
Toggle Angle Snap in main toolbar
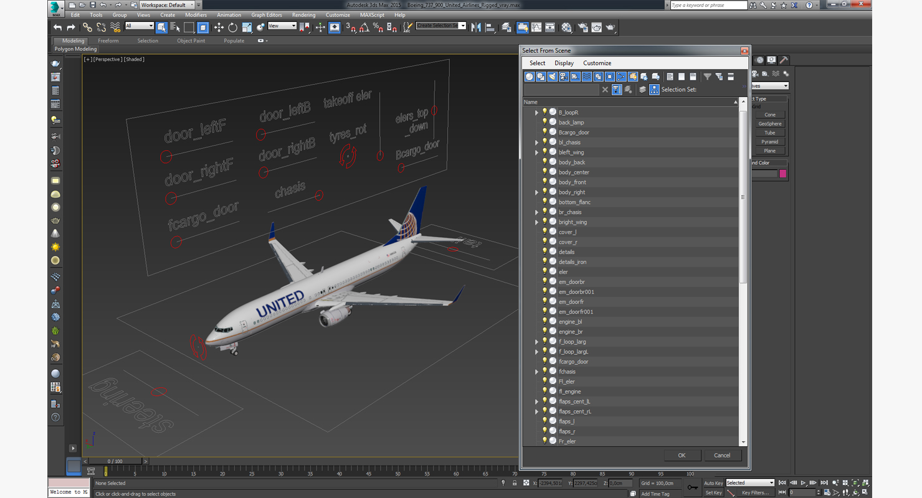coord(364,27)
